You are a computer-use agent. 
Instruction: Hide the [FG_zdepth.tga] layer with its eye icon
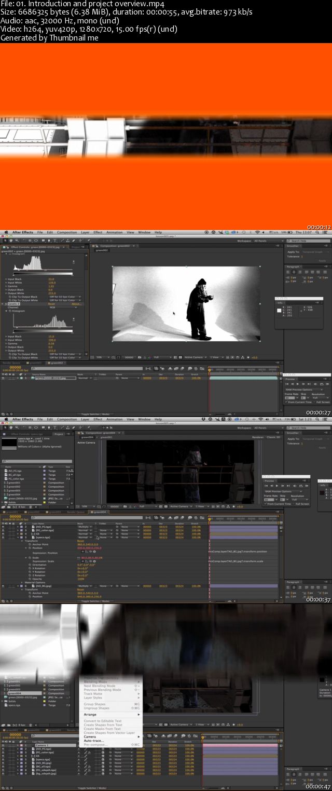click(x=3, y=770)
